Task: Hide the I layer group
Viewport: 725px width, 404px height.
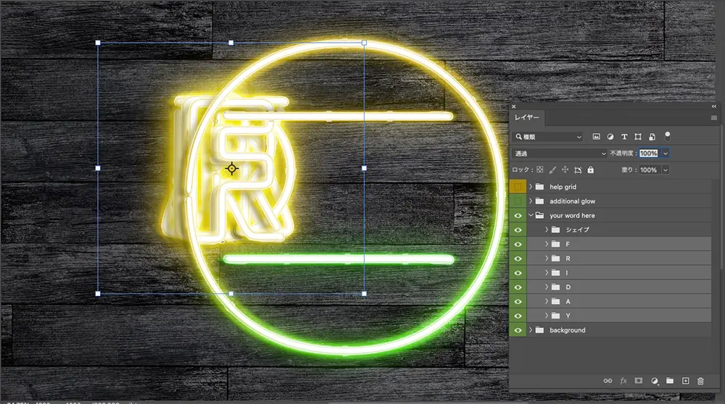Action: 518,273
